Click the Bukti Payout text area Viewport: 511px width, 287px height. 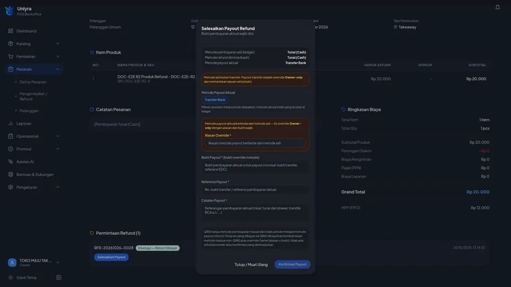click(x=255, y=167)
